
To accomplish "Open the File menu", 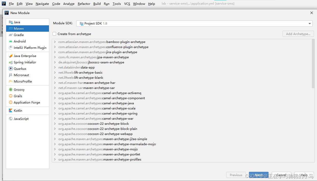I will (x=11, y=4).
